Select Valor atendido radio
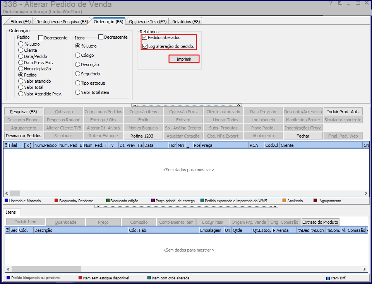The height and width of the screenshot is (284, 372). tap(21, 81)
